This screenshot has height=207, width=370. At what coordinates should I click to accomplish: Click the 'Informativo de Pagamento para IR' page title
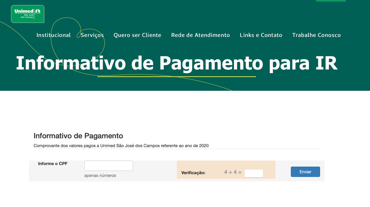pyautogui.click(x=177, y=63)
